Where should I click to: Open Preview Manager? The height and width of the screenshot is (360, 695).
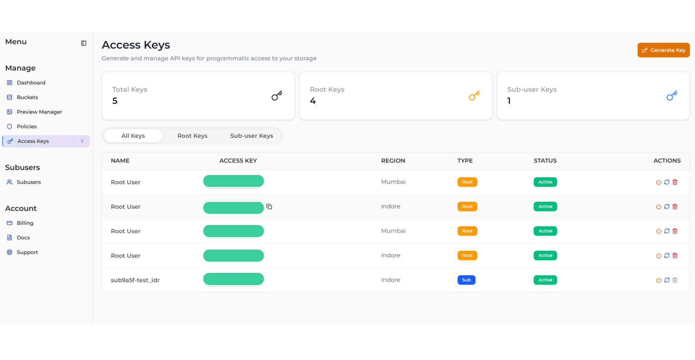tap(39, 112)
